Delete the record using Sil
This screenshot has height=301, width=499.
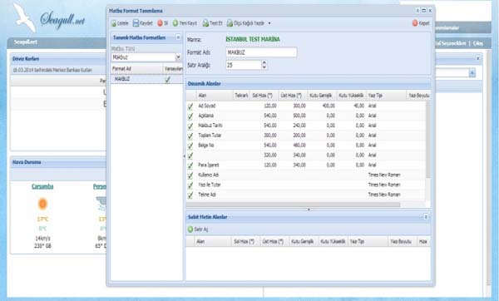coord(163,23)
